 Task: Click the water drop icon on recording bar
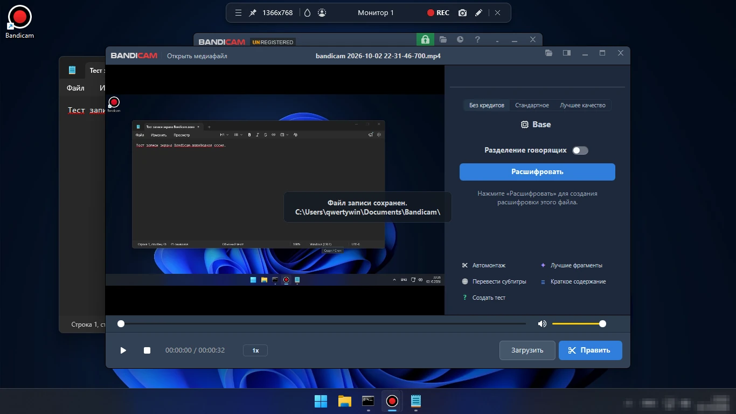(307, 13)
